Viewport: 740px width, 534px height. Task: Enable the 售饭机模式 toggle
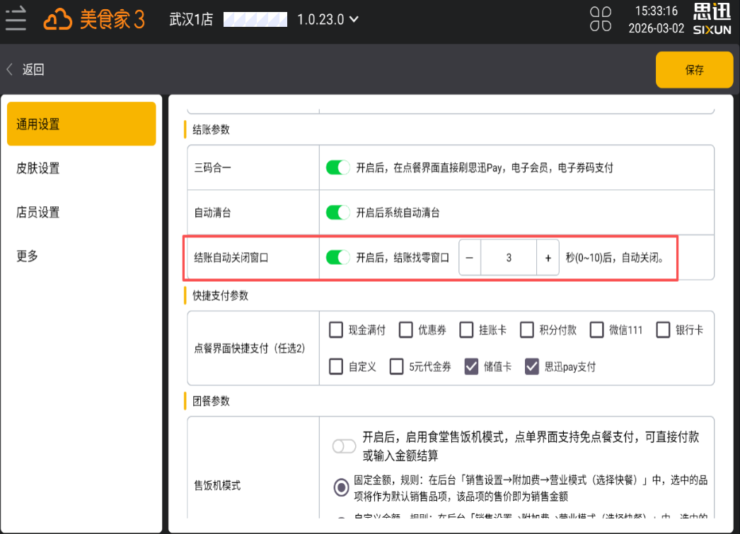345,446
